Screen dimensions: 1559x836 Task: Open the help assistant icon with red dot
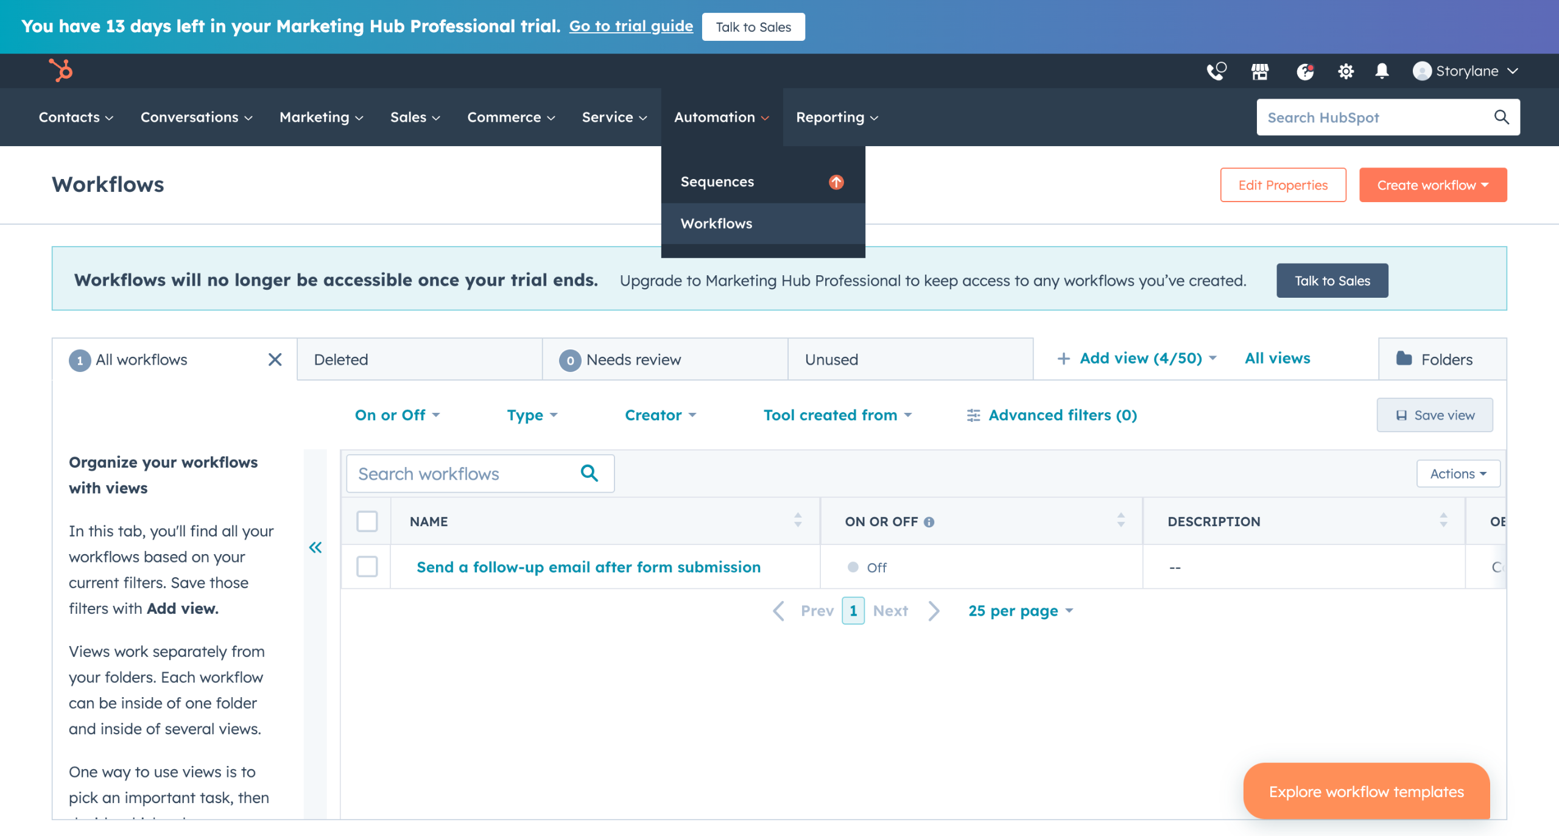pos(1304,71)
